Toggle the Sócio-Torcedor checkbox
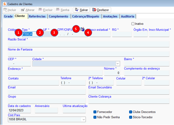The width and height of the screenshot is (174, 125). [x=130, y=117]
